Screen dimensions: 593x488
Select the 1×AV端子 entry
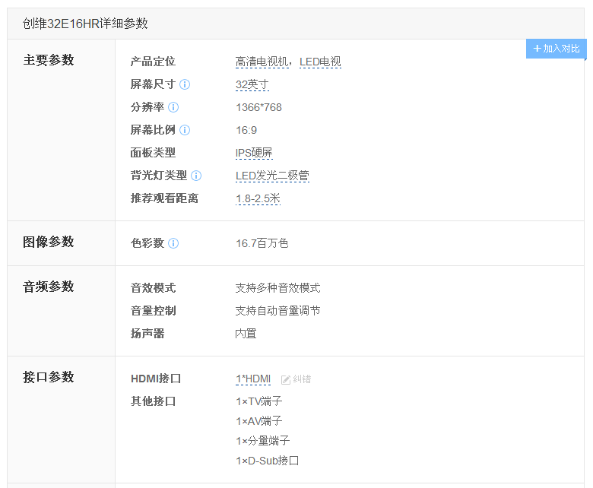(259, 420)
